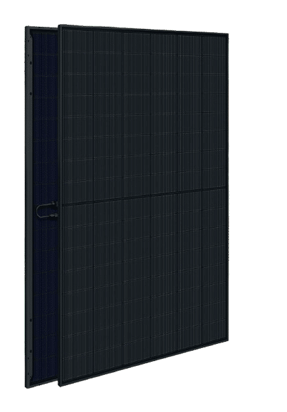Viewport: 287px width, 412px height.
Task: Click the top frame edge of the front panel
Action: point(143,30)
